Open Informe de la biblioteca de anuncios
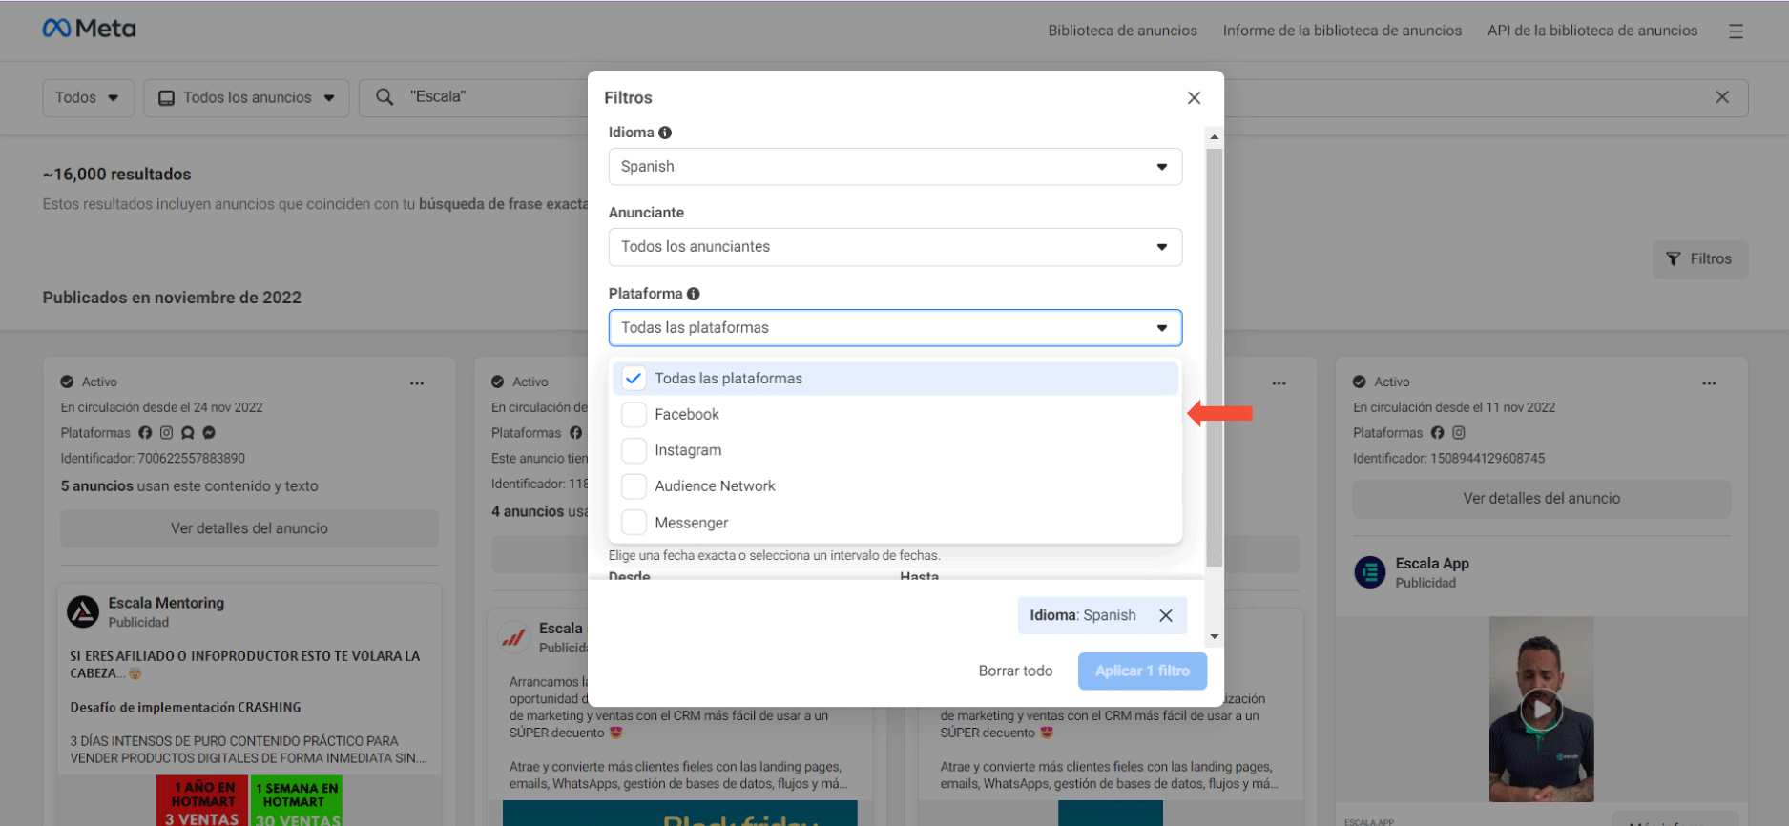1789x826 pixels. coord(1342,31)
